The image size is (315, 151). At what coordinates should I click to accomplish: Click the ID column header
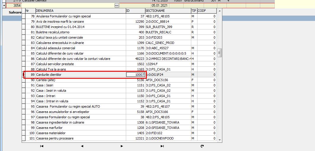135,11
